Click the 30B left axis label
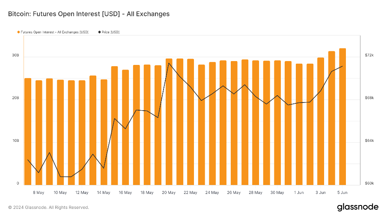387x217 pixels. click(15, 56)
